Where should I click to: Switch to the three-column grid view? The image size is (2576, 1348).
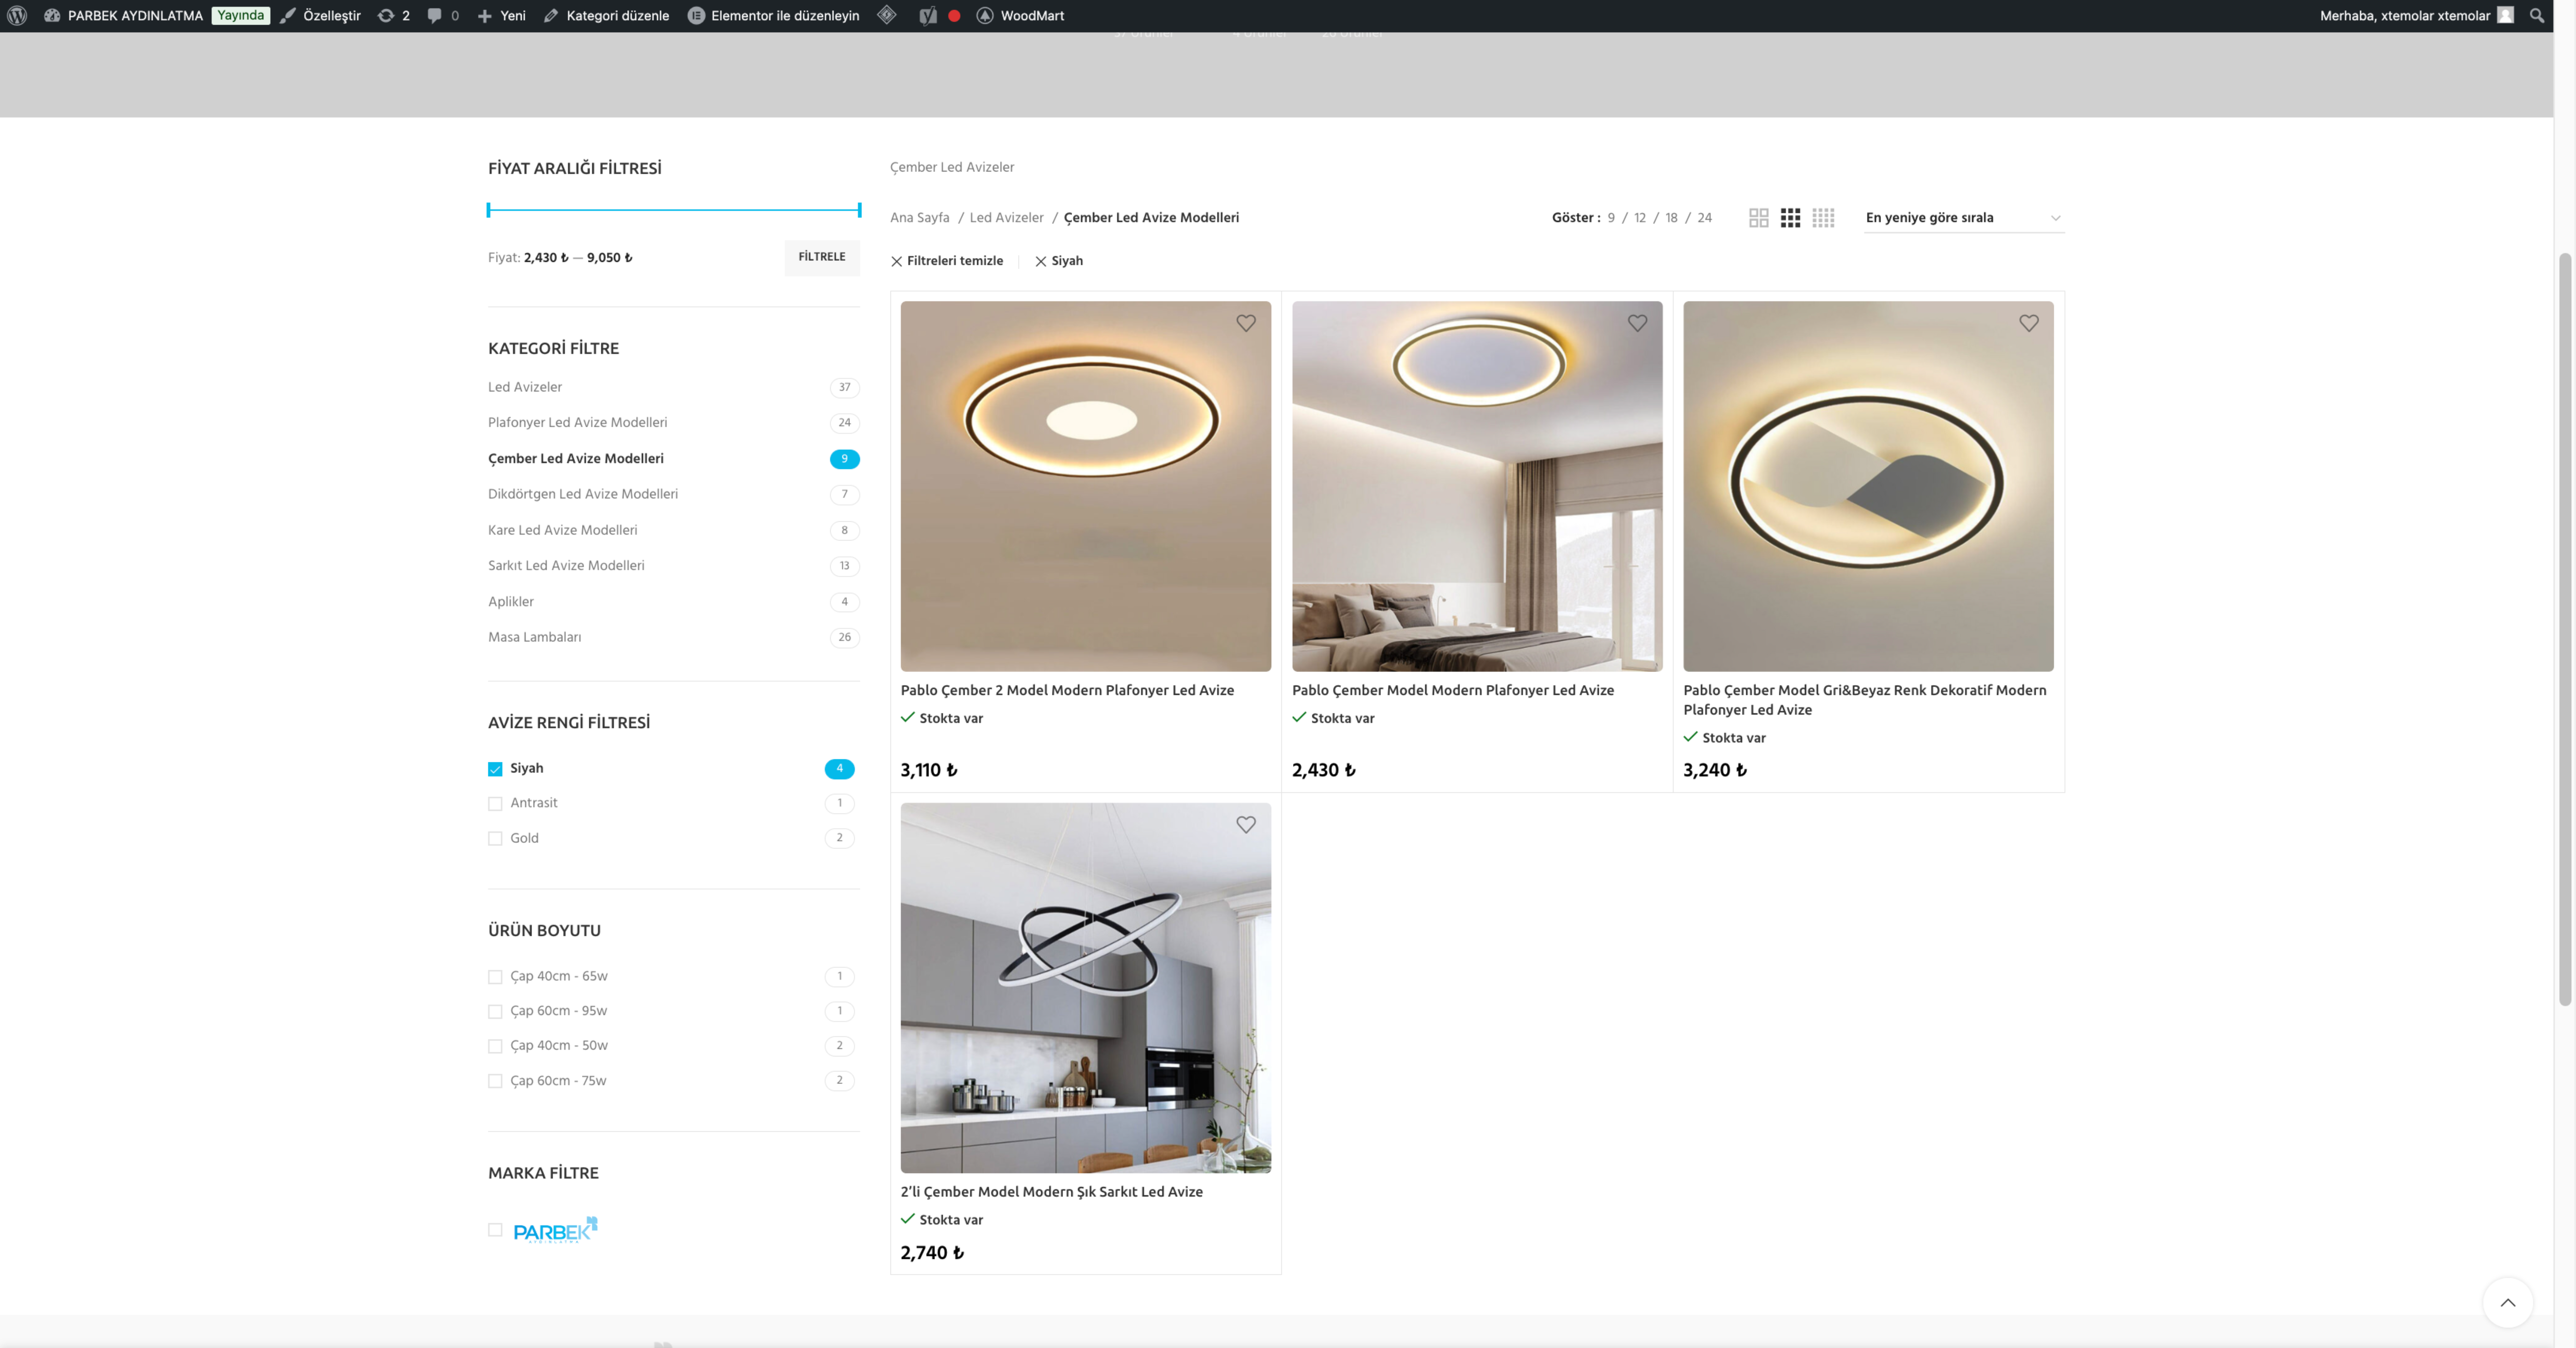(x=1791, y=218)
